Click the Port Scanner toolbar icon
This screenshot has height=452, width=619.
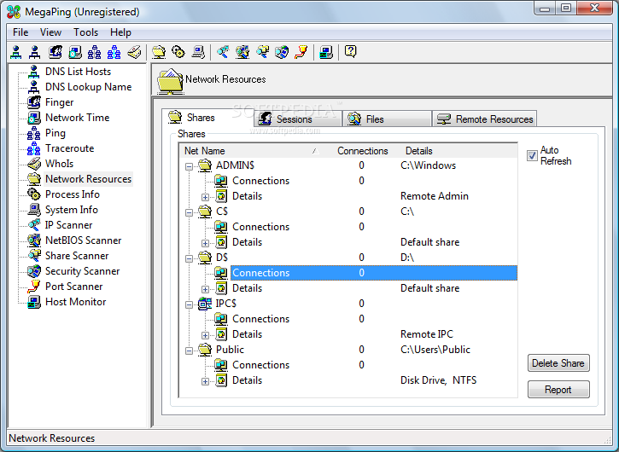[301, 52]
